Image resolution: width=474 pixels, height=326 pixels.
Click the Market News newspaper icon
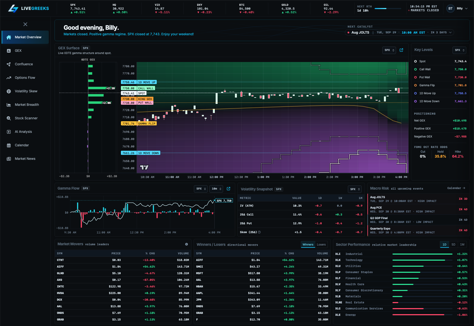(x=9, y=159)
